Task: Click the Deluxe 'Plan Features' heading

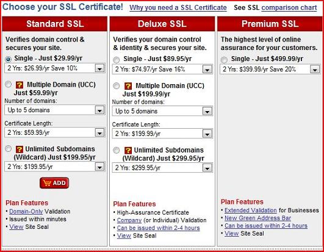Action: coord(134,204)
